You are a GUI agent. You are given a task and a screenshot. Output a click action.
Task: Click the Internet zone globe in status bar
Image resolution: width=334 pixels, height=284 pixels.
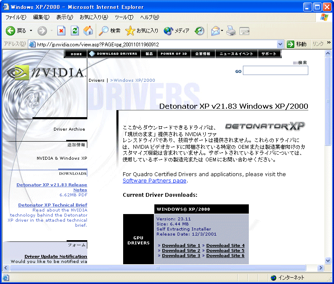(x=273, y=278)
